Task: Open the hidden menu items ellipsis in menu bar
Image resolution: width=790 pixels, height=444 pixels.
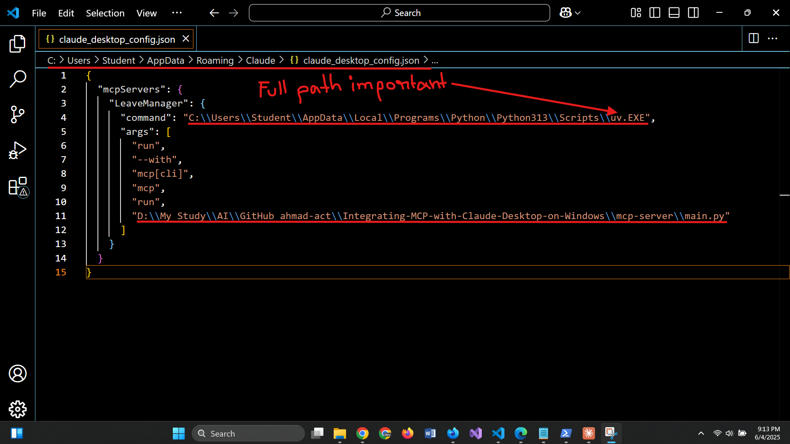Action: [x=177, y=13]
